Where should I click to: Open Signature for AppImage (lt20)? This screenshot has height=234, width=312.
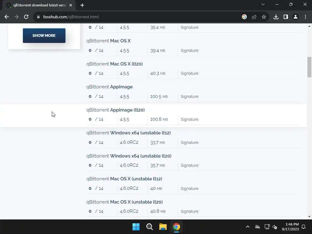point(190,119)
